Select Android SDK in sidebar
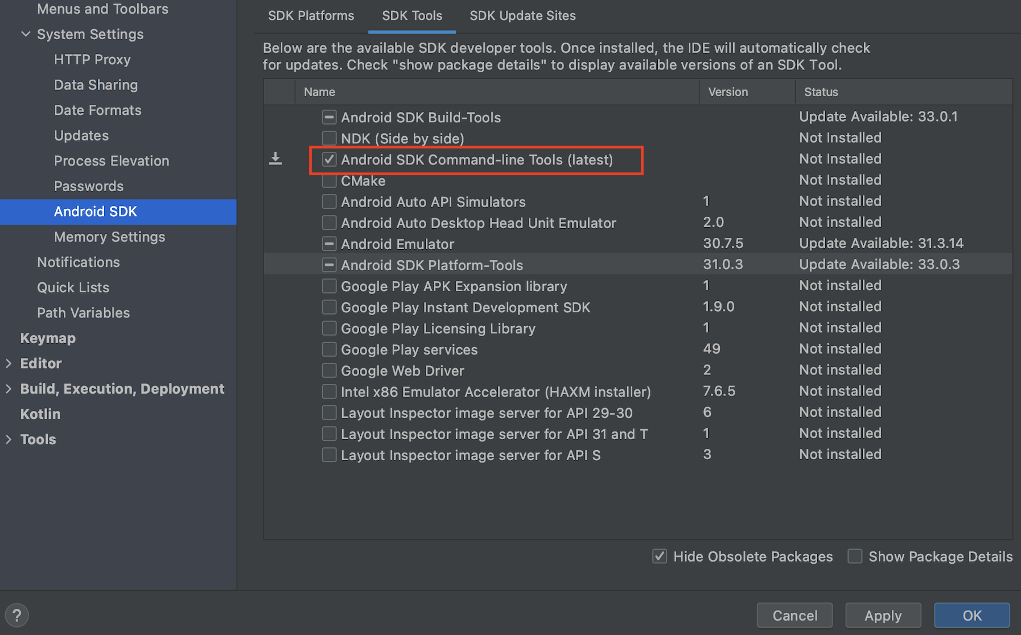Viewport: 1021px width, 635px height. 118,212
